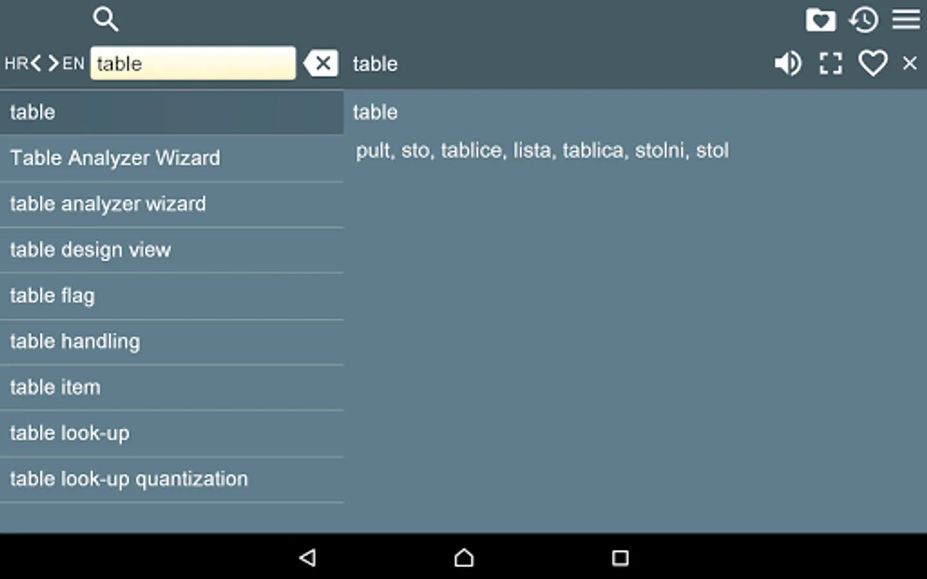Tap the HR language label
The width and height of the screenshot is (927, 579).
pyautogui.click(x=16, y=63)
